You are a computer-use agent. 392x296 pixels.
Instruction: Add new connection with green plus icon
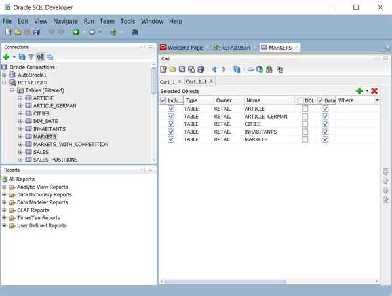pos(6,57)
